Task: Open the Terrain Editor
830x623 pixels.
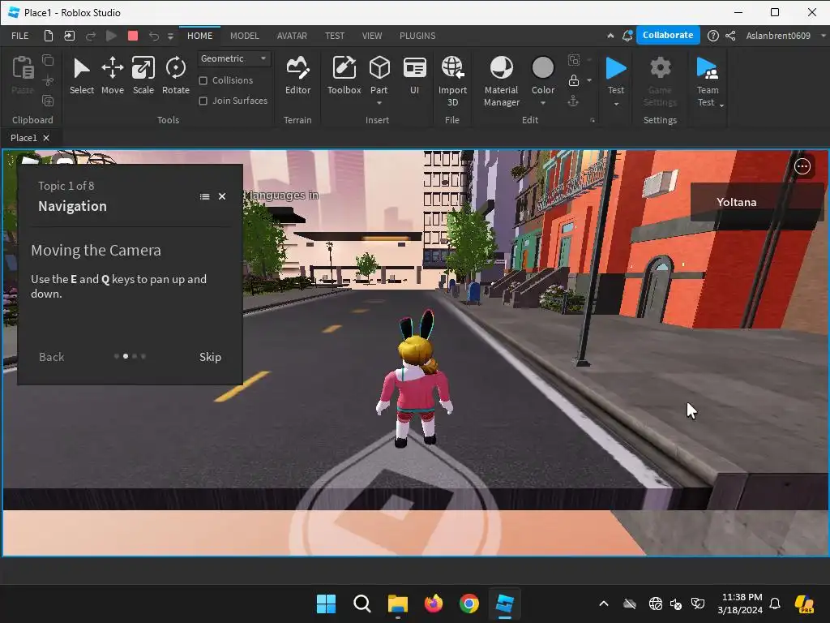Action: [297, 75]
